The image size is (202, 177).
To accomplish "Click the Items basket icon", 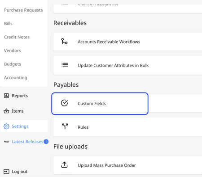I will pos(6,111).
